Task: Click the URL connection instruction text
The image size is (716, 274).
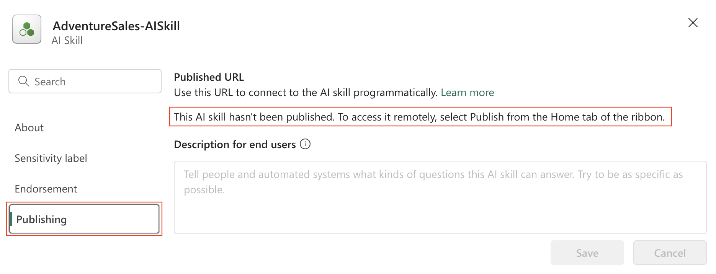Action: coord(306,92)
